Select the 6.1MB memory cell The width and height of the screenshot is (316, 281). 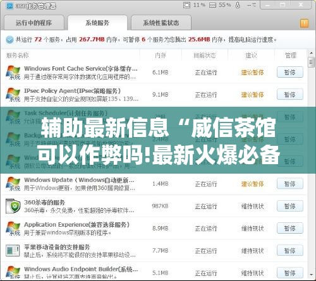pyautogui.click(x=161, y=72)
